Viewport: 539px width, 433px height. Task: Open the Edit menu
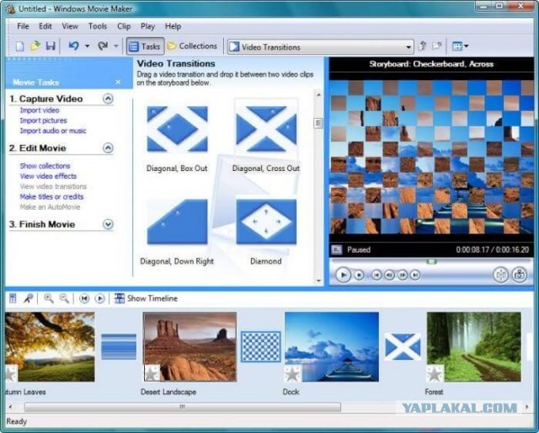(45, 26)
